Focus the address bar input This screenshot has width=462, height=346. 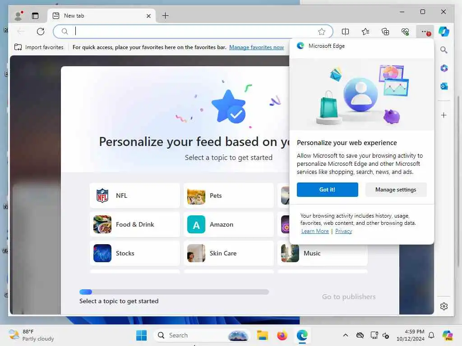(193, 31)
